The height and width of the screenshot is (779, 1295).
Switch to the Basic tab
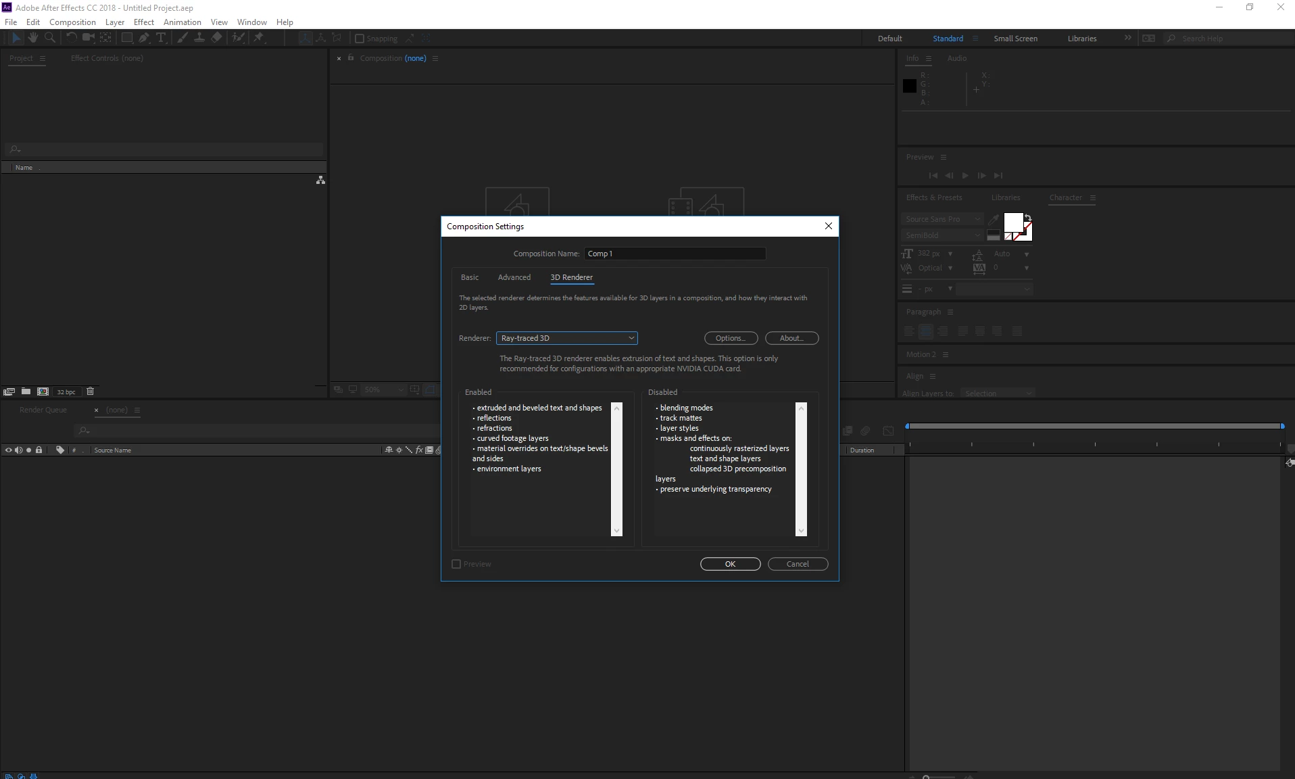[x=470, y=277]
